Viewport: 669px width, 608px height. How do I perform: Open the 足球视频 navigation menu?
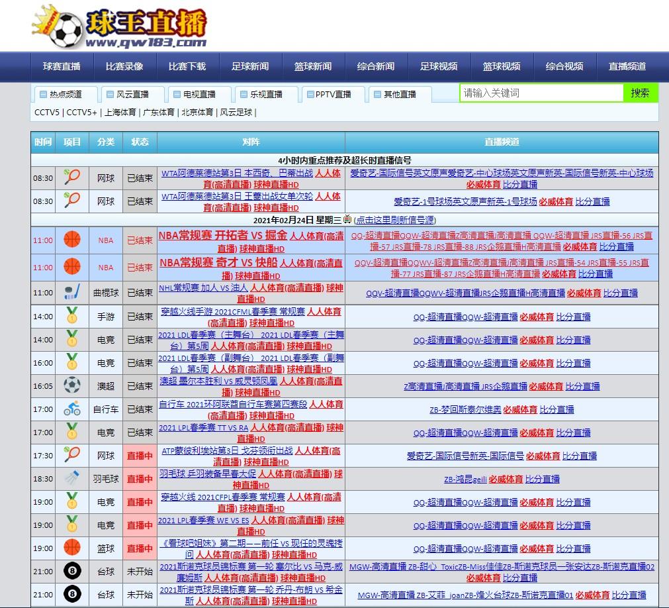[x=439, y=66]
